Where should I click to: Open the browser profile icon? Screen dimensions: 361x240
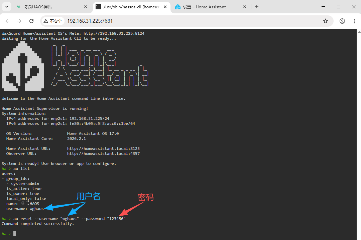pos(342,21)
